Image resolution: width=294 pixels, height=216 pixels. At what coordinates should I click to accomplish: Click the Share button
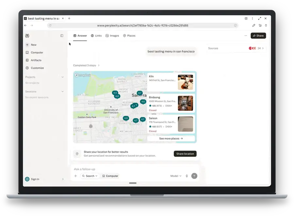258,36
